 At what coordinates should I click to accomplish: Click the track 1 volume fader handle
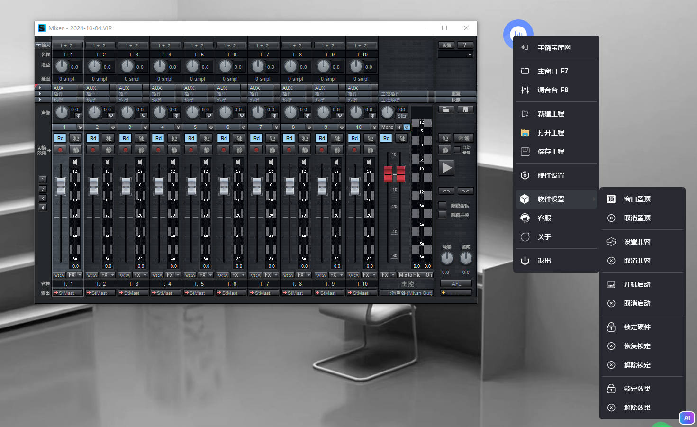61,186
